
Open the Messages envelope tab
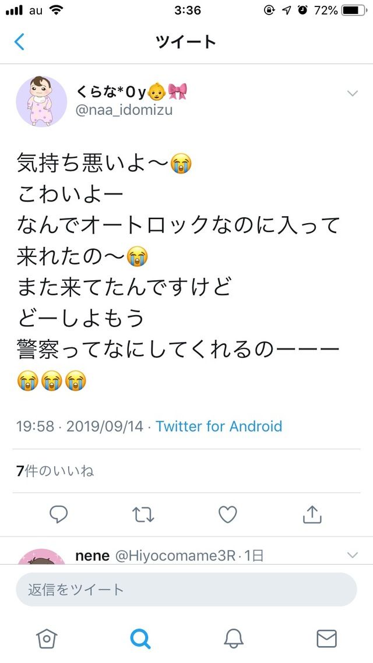(x=326, y=639)
